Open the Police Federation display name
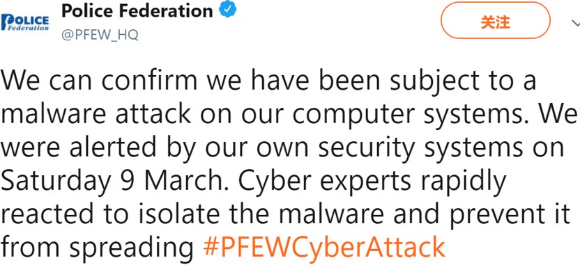The image size is (580, 265). [137, 11]
